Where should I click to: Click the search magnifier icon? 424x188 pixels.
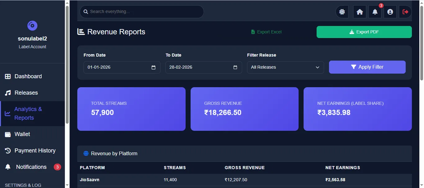pyautogui.click(x=86, y=12)
